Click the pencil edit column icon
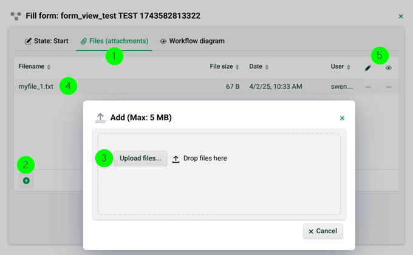 click(x=368, y=68)
